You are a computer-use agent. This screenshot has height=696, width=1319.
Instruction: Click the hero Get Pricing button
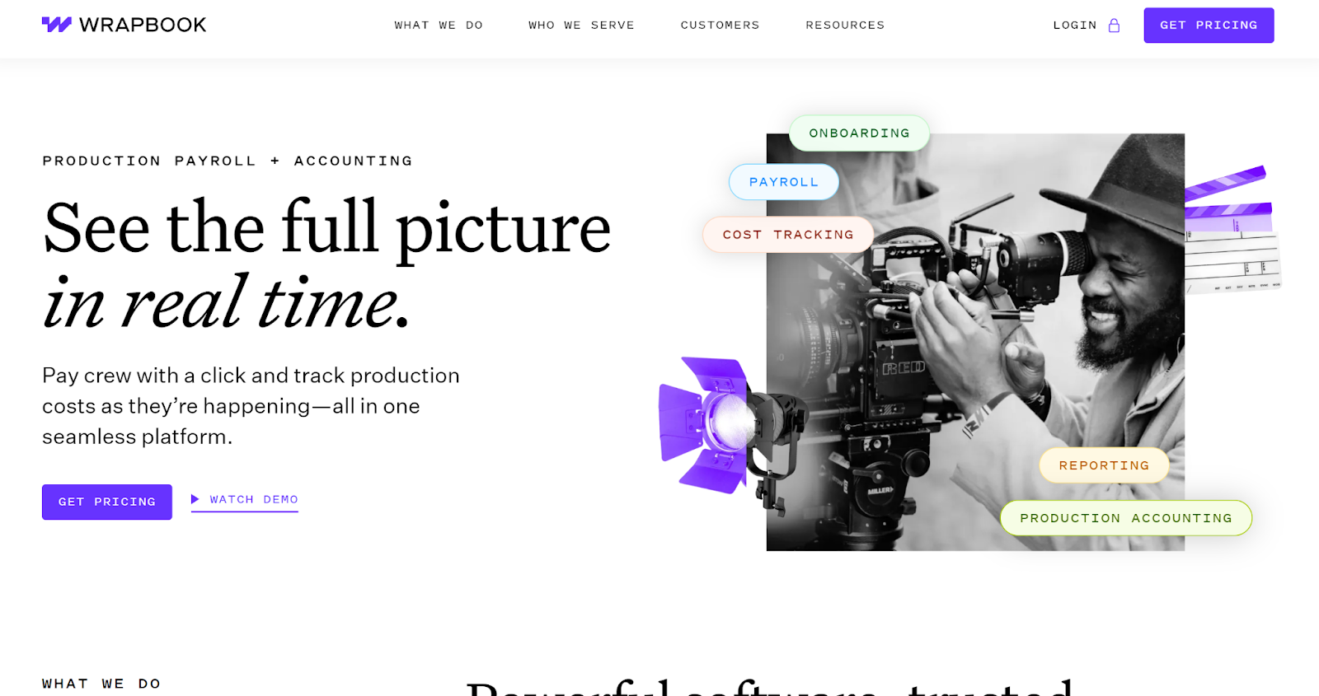[x=107, y=502]
